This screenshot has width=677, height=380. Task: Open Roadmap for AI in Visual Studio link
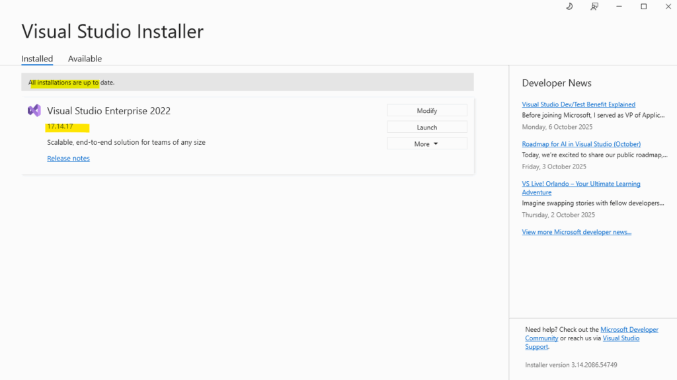click(581, 144)
